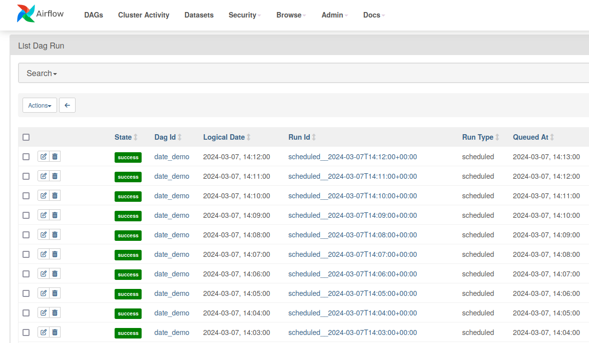Go to the DAGs page
The height and width of the screenshot is (343, 589).
(94, 15)
